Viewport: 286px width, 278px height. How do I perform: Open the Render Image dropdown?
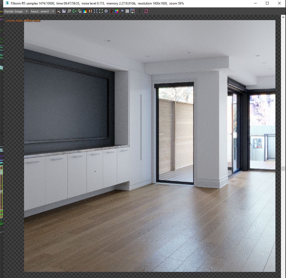click(16, 11)
